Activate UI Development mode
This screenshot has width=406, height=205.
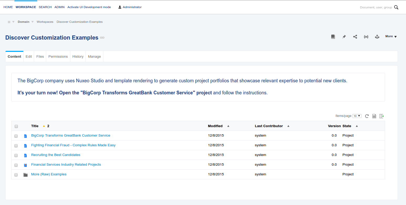click(x=89, y=7)
